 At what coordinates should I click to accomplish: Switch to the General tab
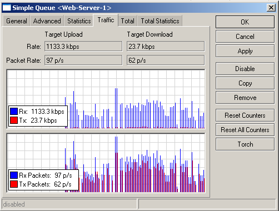[x=17, y=21]
